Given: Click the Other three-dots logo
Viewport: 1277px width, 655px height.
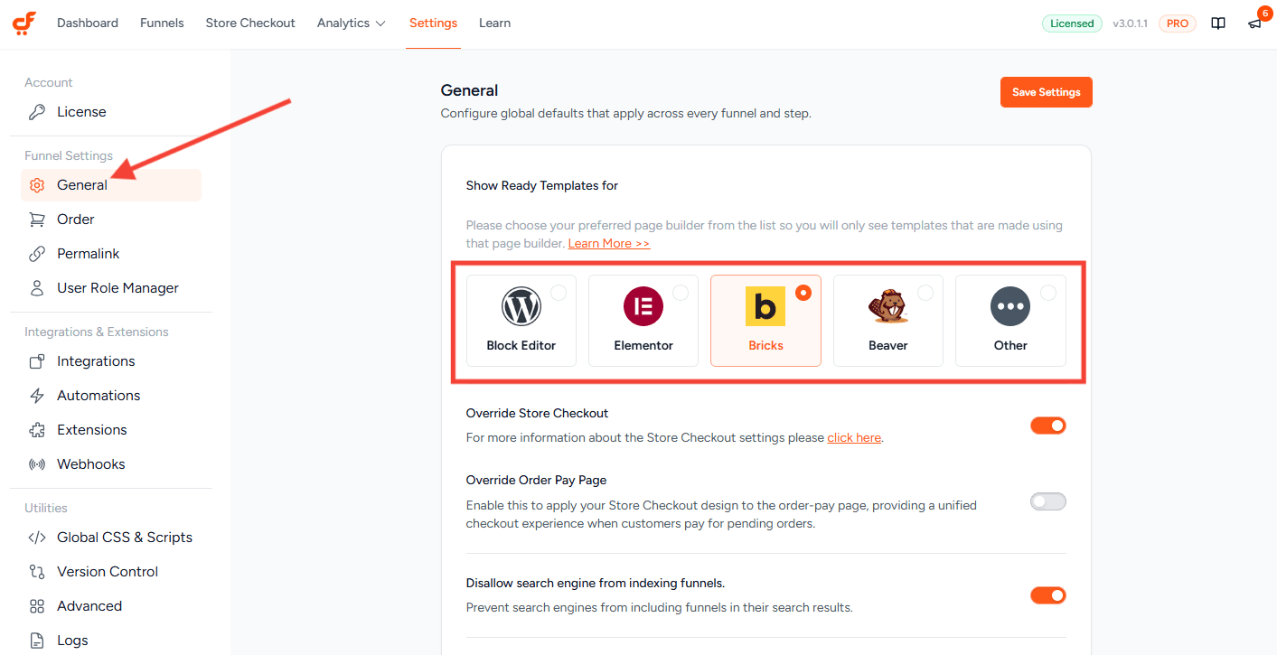Looking at the screenshot, I should (1010, 306).
